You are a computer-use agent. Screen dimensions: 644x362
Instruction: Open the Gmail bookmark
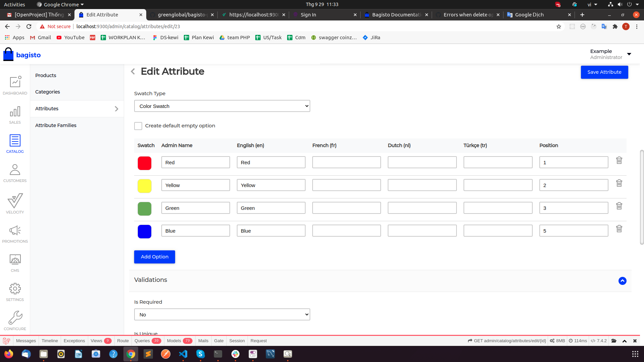point(41,38)
